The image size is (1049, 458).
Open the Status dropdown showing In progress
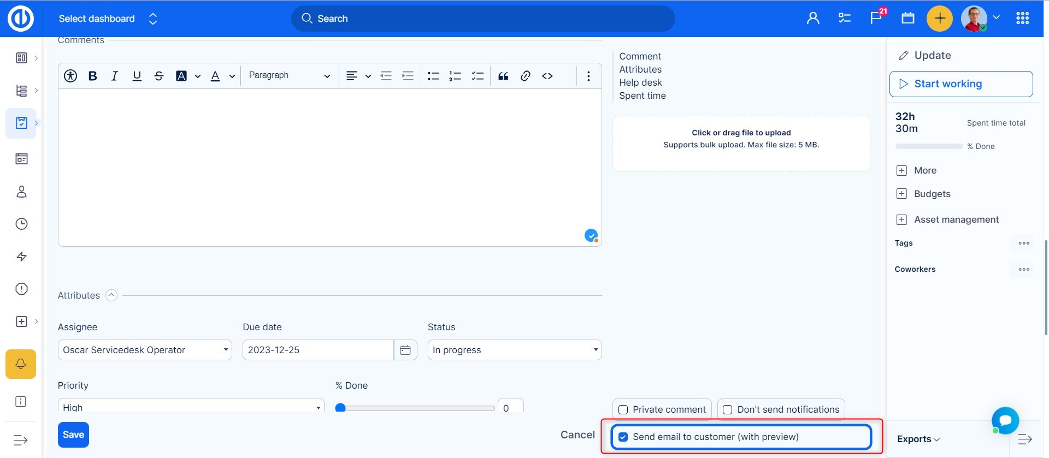click(x=514, y=350)
